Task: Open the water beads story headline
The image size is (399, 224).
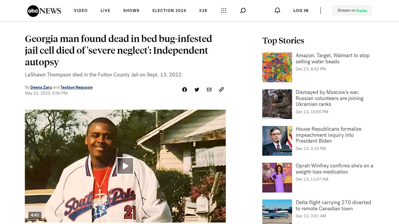Action: (x=332, y=58)
